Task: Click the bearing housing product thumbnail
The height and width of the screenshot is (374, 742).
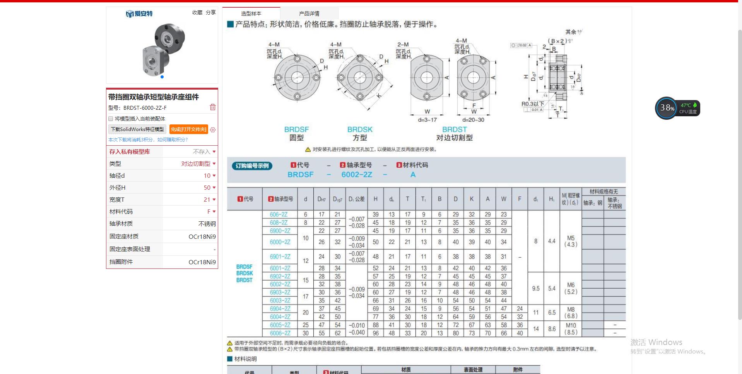Action: [164, 49]
